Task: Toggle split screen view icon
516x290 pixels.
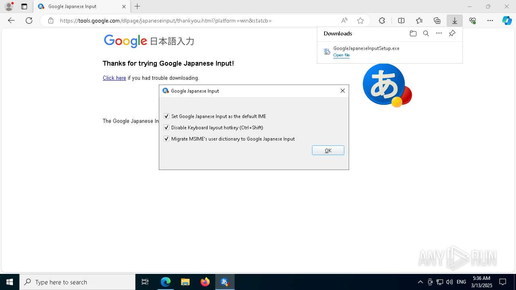Action: [401, 21]
